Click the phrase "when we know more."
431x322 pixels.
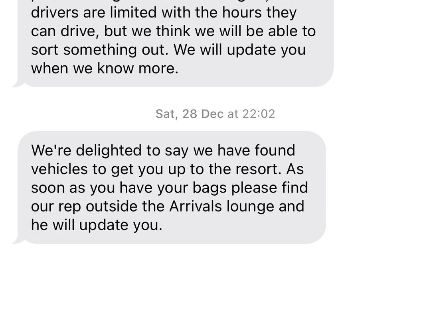pos(105,69)
